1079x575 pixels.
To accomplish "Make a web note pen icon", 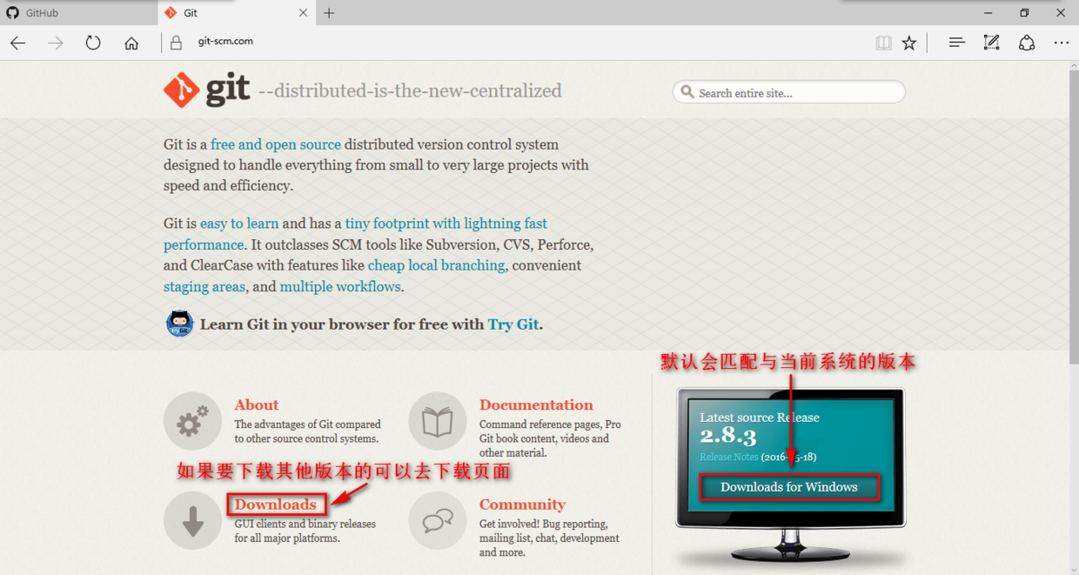I will 991,42.
